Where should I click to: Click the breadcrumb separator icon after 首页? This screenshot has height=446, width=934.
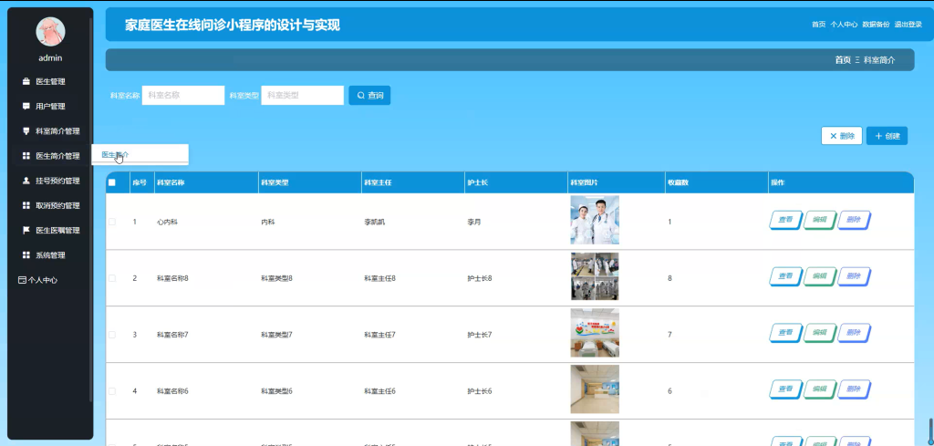click(x=857, y=60)
